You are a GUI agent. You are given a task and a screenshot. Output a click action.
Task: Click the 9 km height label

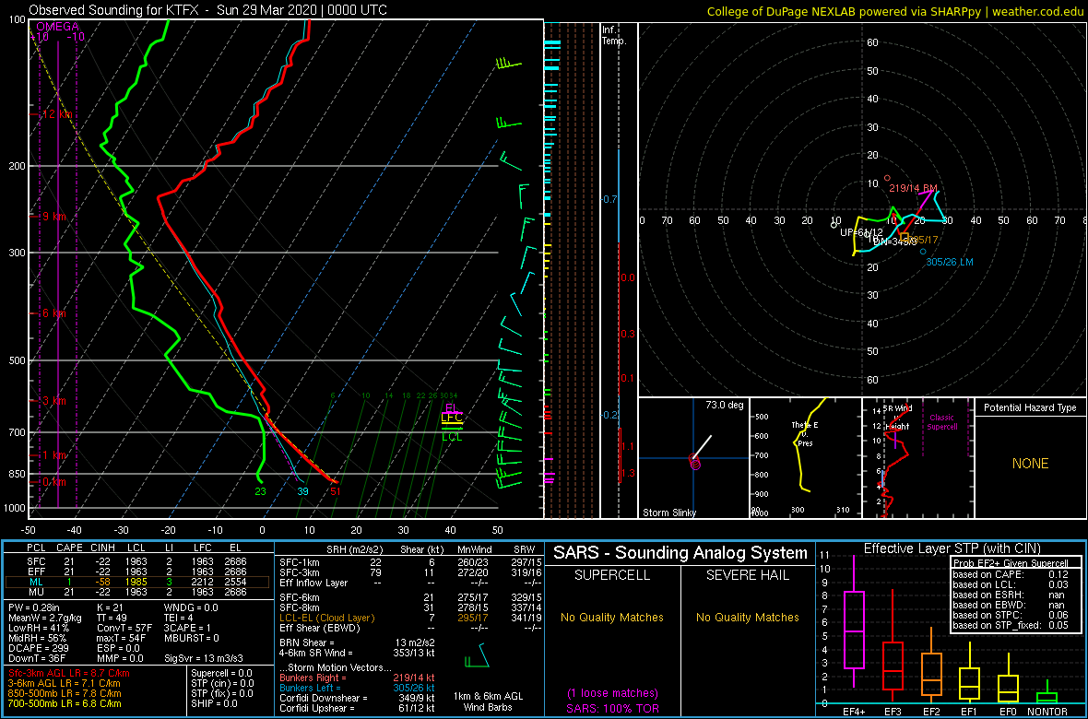[x=53, y=217]
